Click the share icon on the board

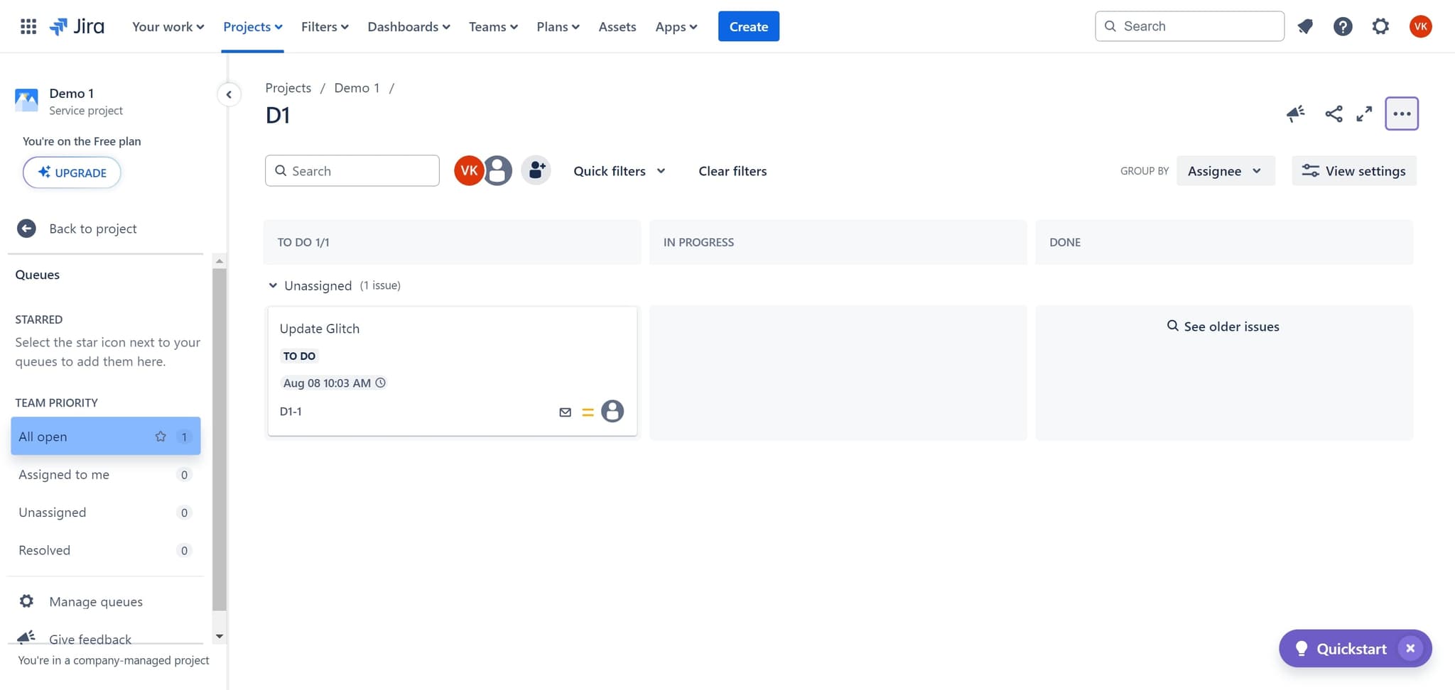point(1334,114)
